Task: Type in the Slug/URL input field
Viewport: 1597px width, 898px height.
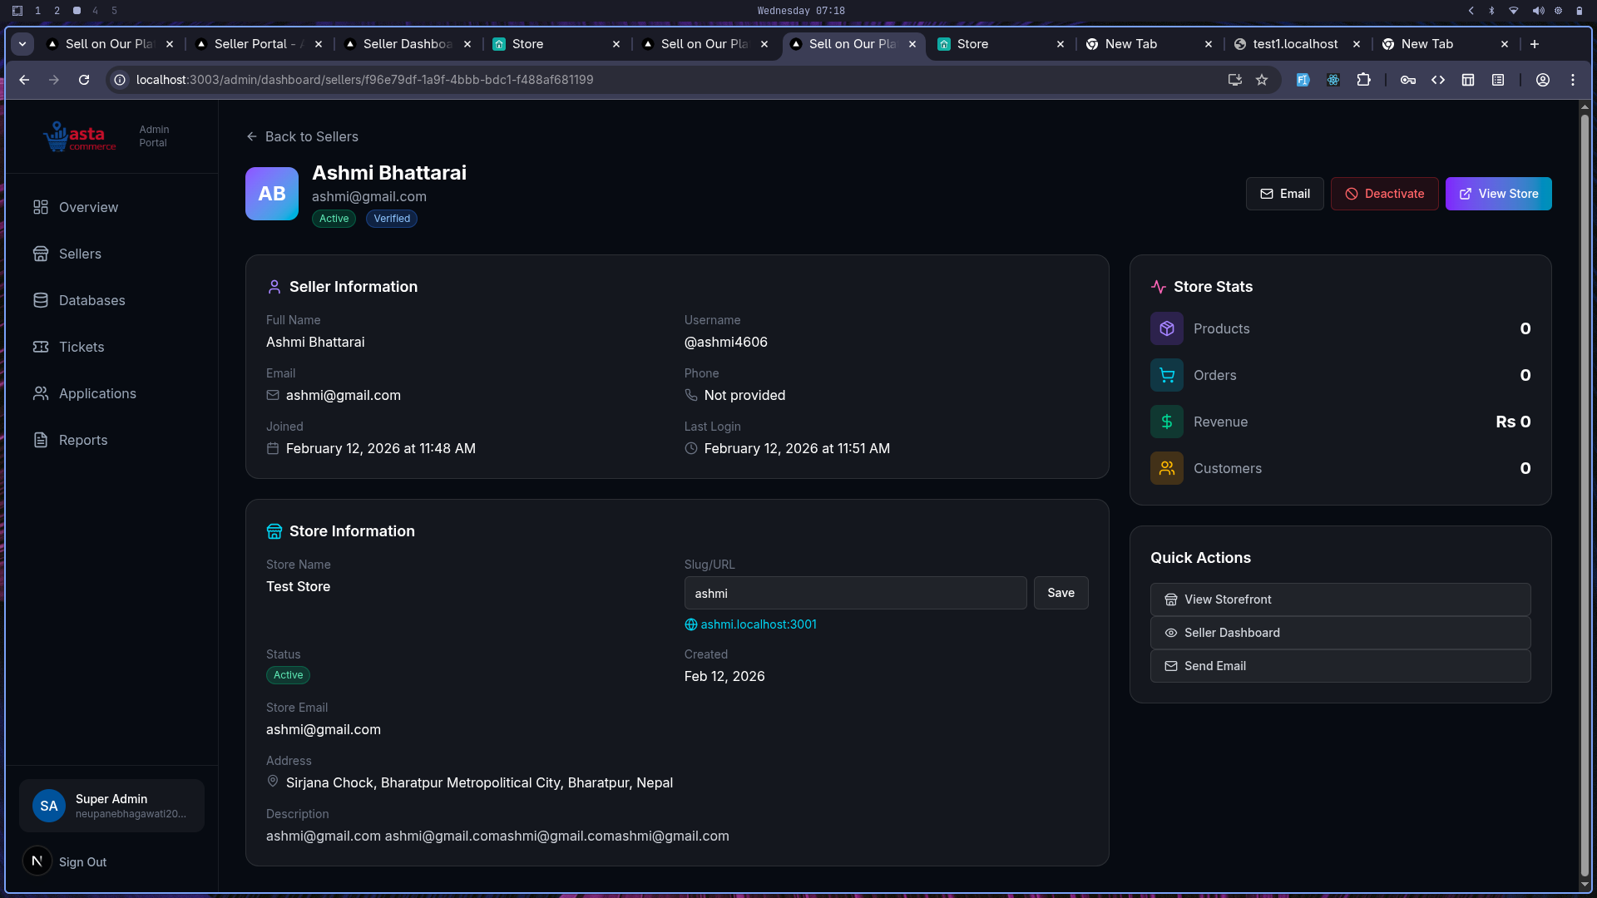Action: point(855,593)
